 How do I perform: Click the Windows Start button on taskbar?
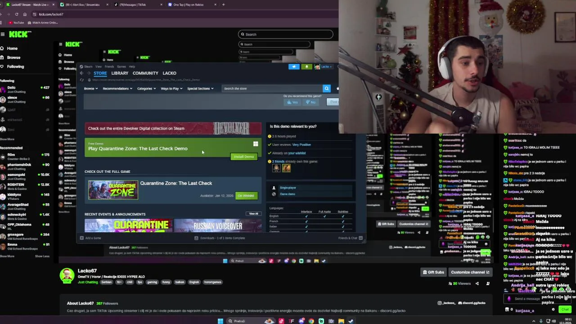click(220, 321)
